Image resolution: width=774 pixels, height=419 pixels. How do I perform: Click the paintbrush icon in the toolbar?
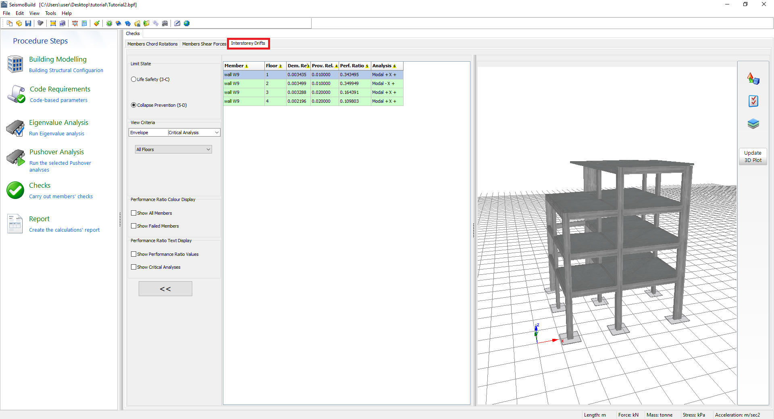97,23
